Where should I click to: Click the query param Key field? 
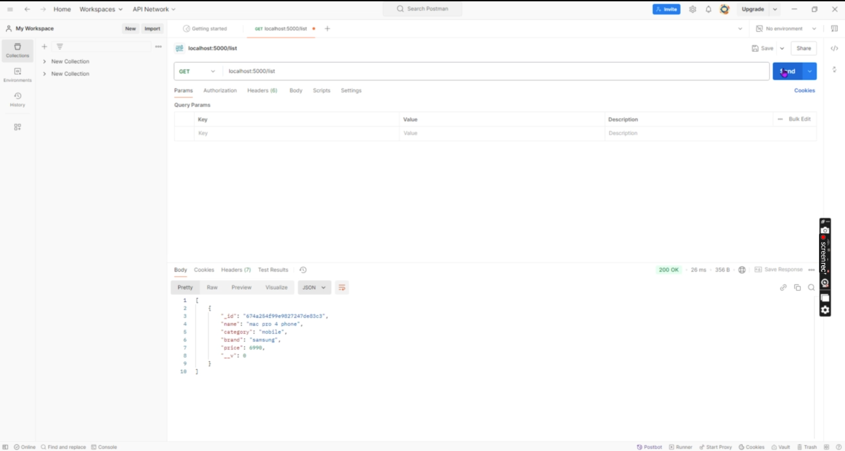pyautogui.click(x=297, y=133)
